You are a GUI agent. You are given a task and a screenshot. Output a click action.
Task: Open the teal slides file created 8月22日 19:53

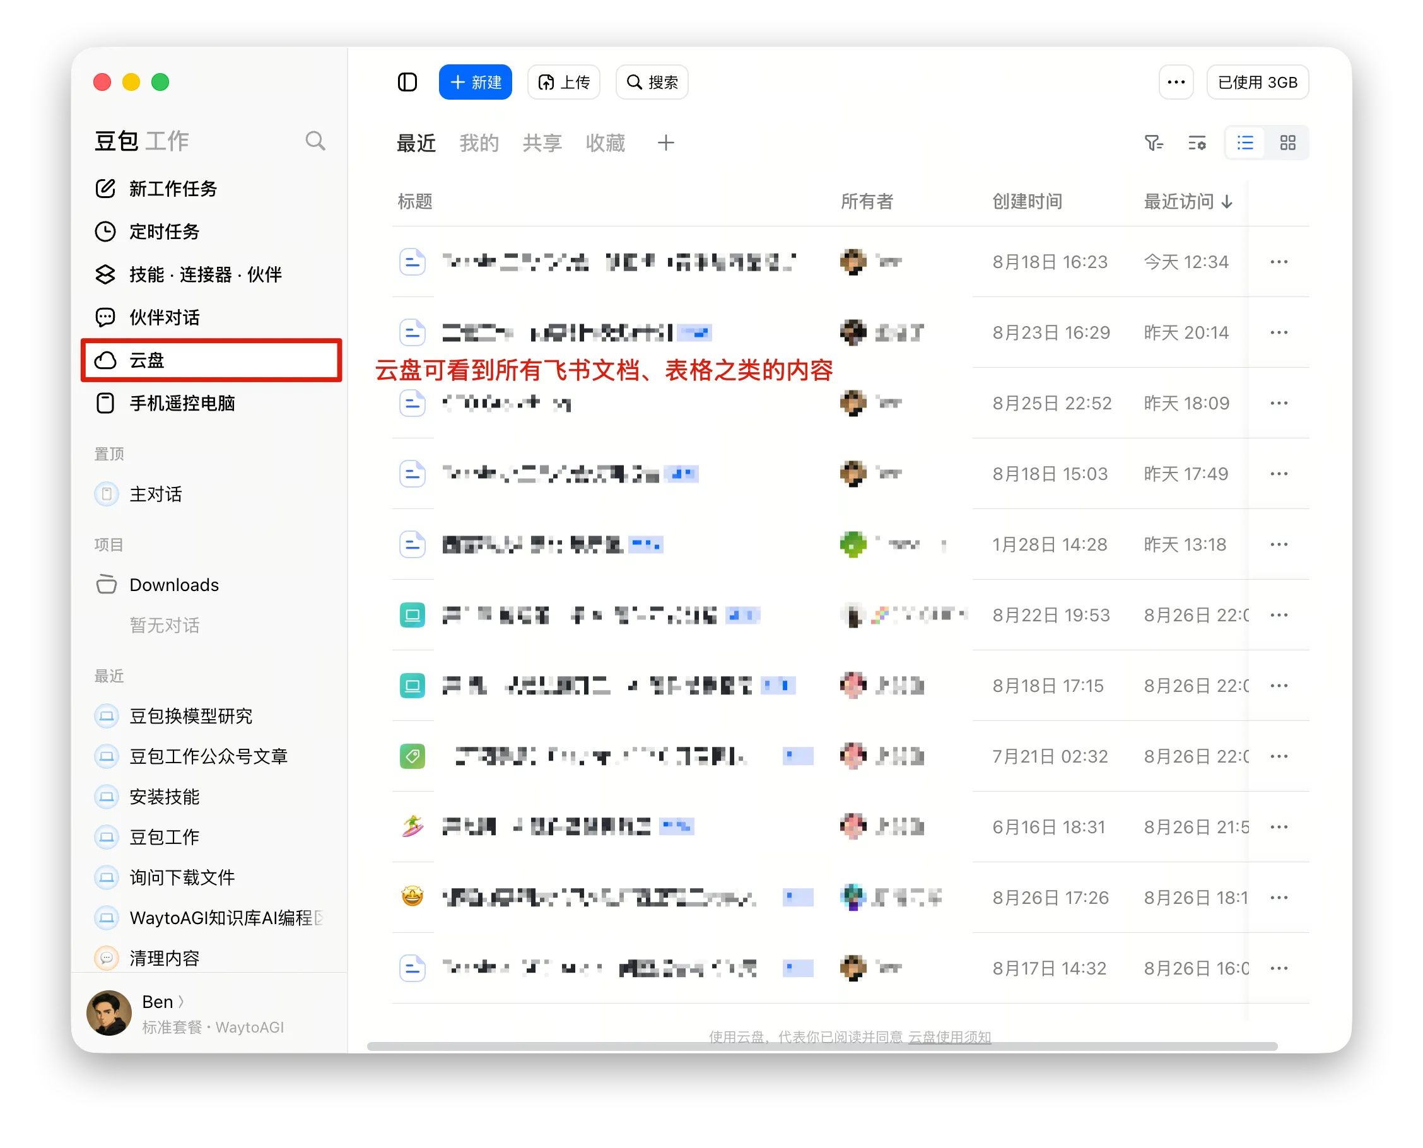pos(413,616)
